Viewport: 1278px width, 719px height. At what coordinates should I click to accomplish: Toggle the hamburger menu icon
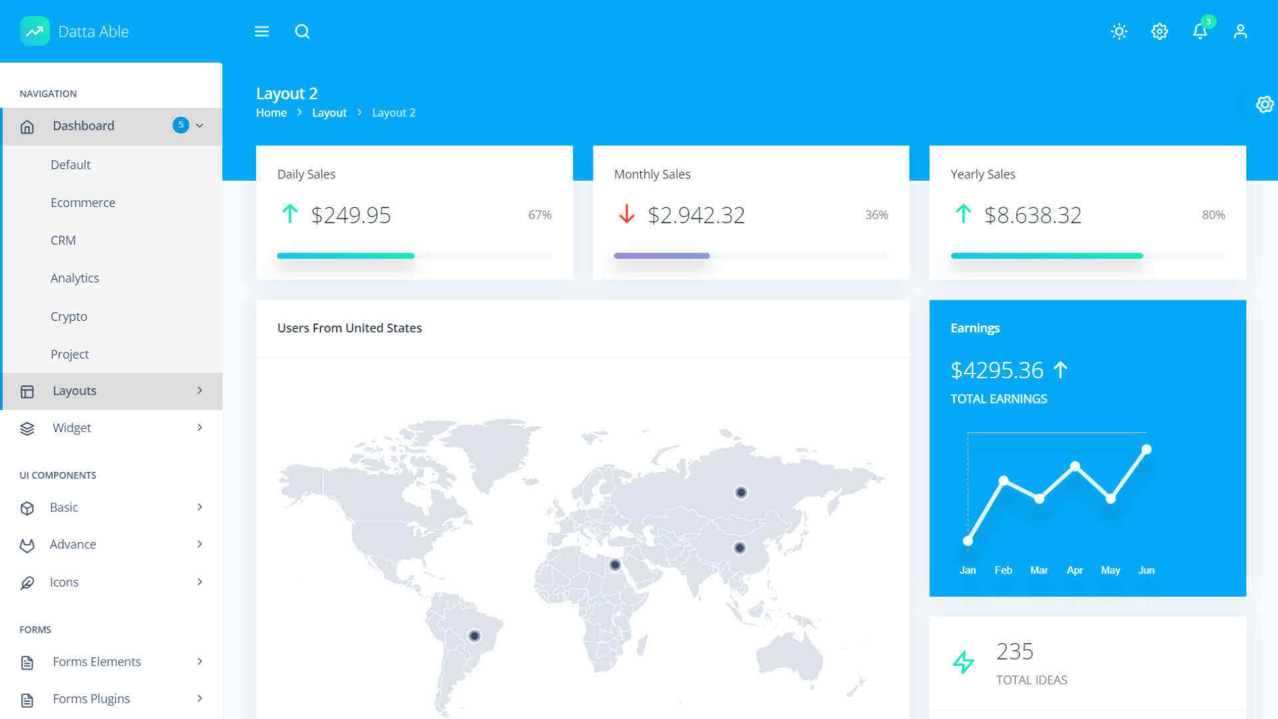tap(262, 31)
